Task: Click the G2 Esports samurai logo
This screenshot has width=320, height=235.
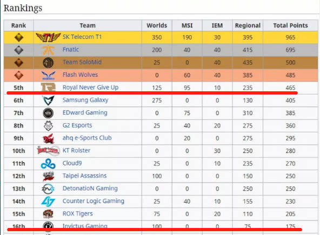Action: tap(48, 126)
